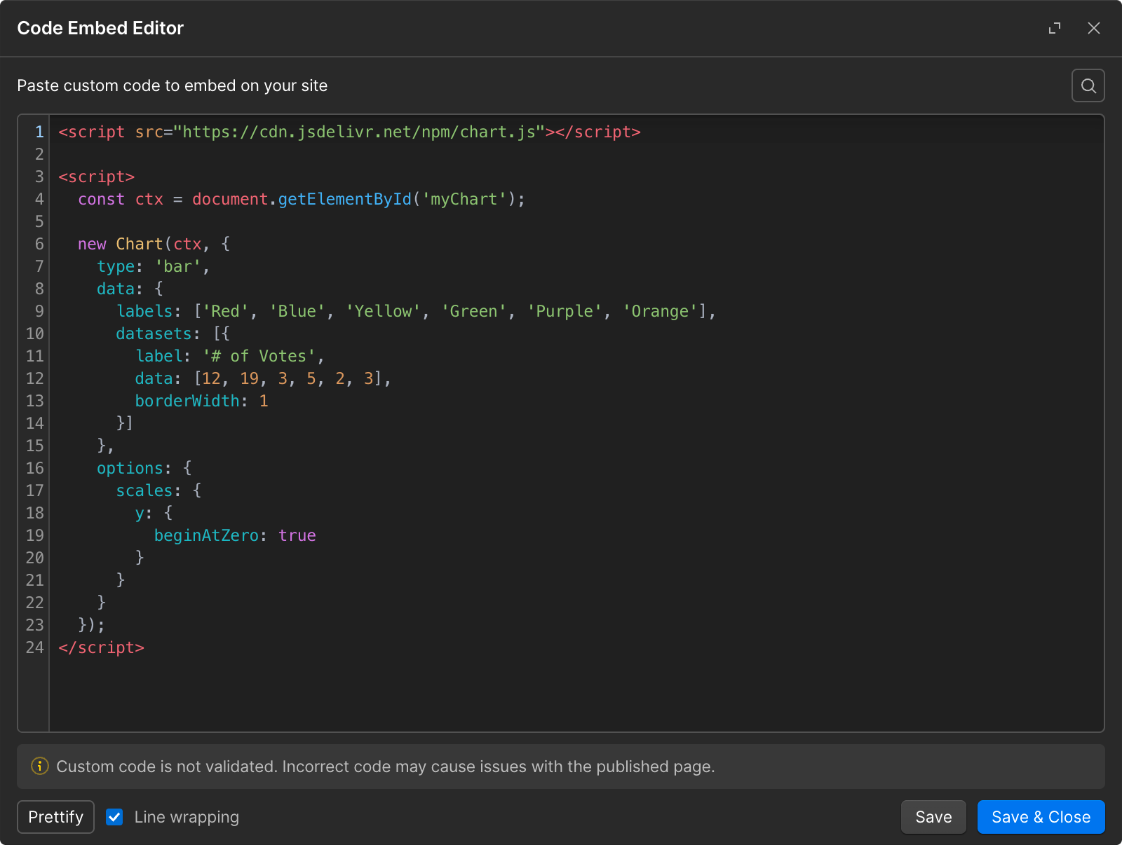Click the 'const' keyword on line 4

point(101,199)
